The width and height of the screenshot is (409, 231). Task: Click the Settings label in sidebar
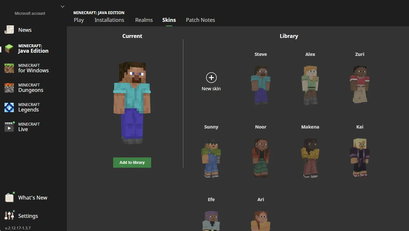click(x=28, y=216)
